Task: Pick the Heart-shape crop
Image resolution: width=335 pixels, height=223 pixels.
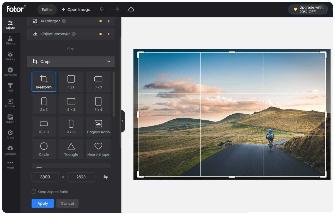Action: tap(98, 149)
